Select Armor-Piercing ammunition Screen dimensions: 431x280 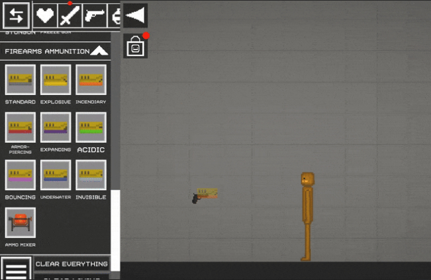coord(21,127)
